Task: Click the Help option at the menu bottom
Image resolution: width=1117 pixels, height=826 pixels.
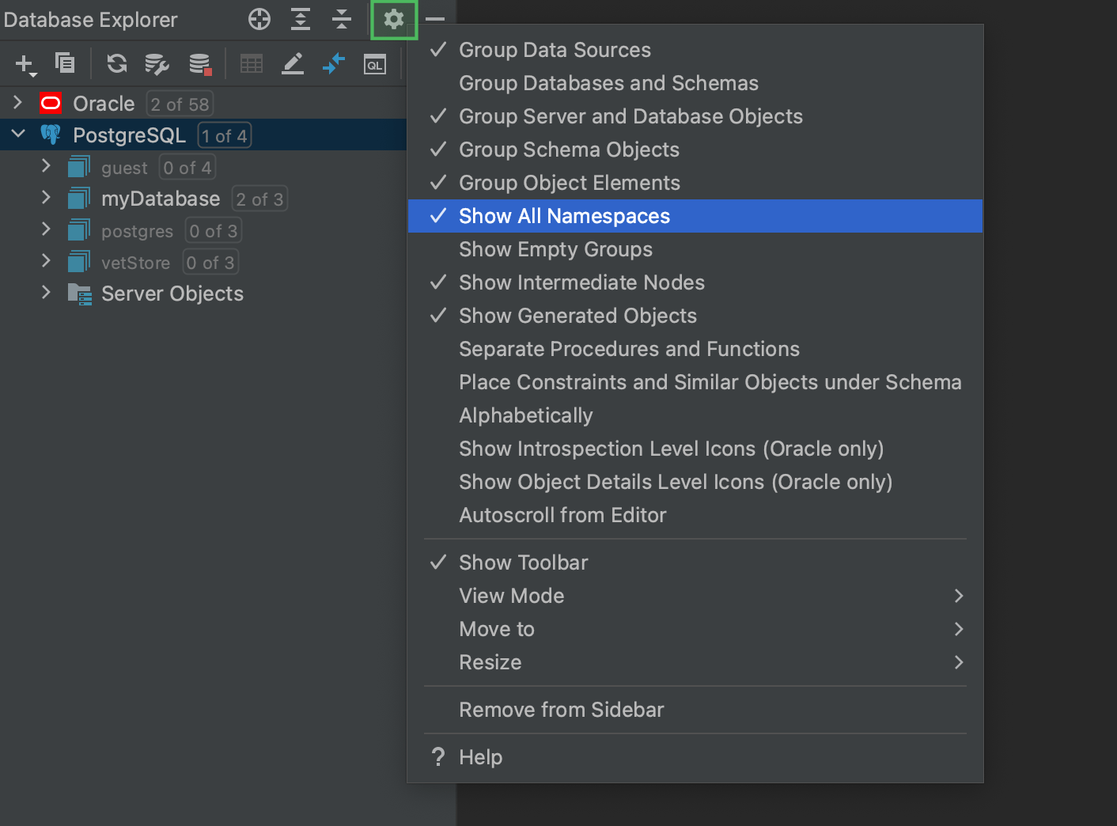Action: [x=479, y=757]
